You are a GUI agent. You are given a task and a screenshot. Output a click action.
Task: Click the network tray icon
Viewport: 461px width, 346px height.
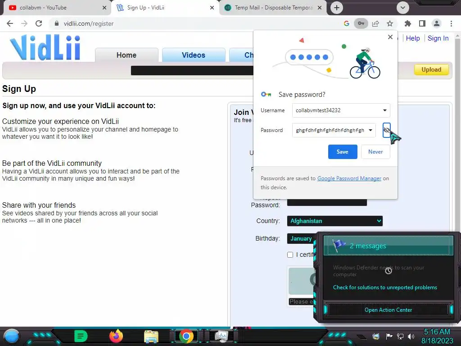click(x=400, y=336)
